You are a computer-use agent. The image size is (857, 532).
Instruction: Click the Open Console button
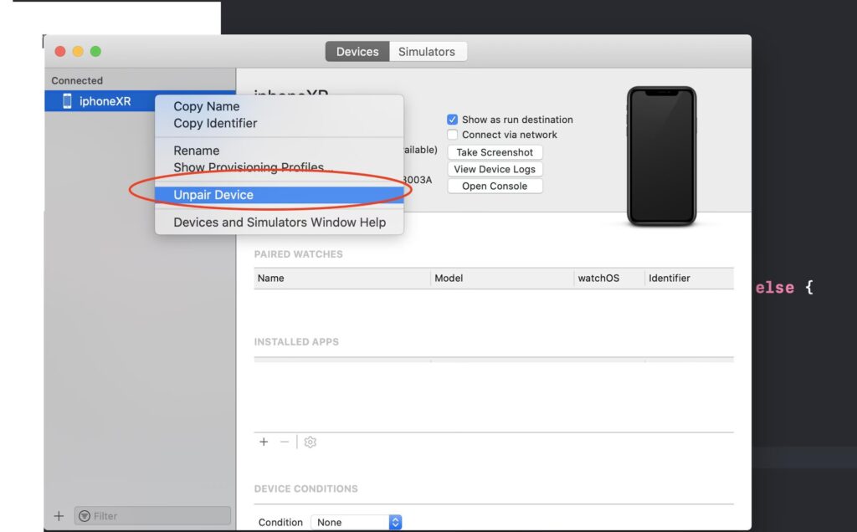[x=495, y=186]
